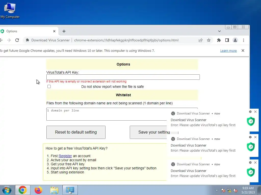Close the middle Download Virus Scanner notification
Screen dimensions: 261x195
tap(255, 137)
